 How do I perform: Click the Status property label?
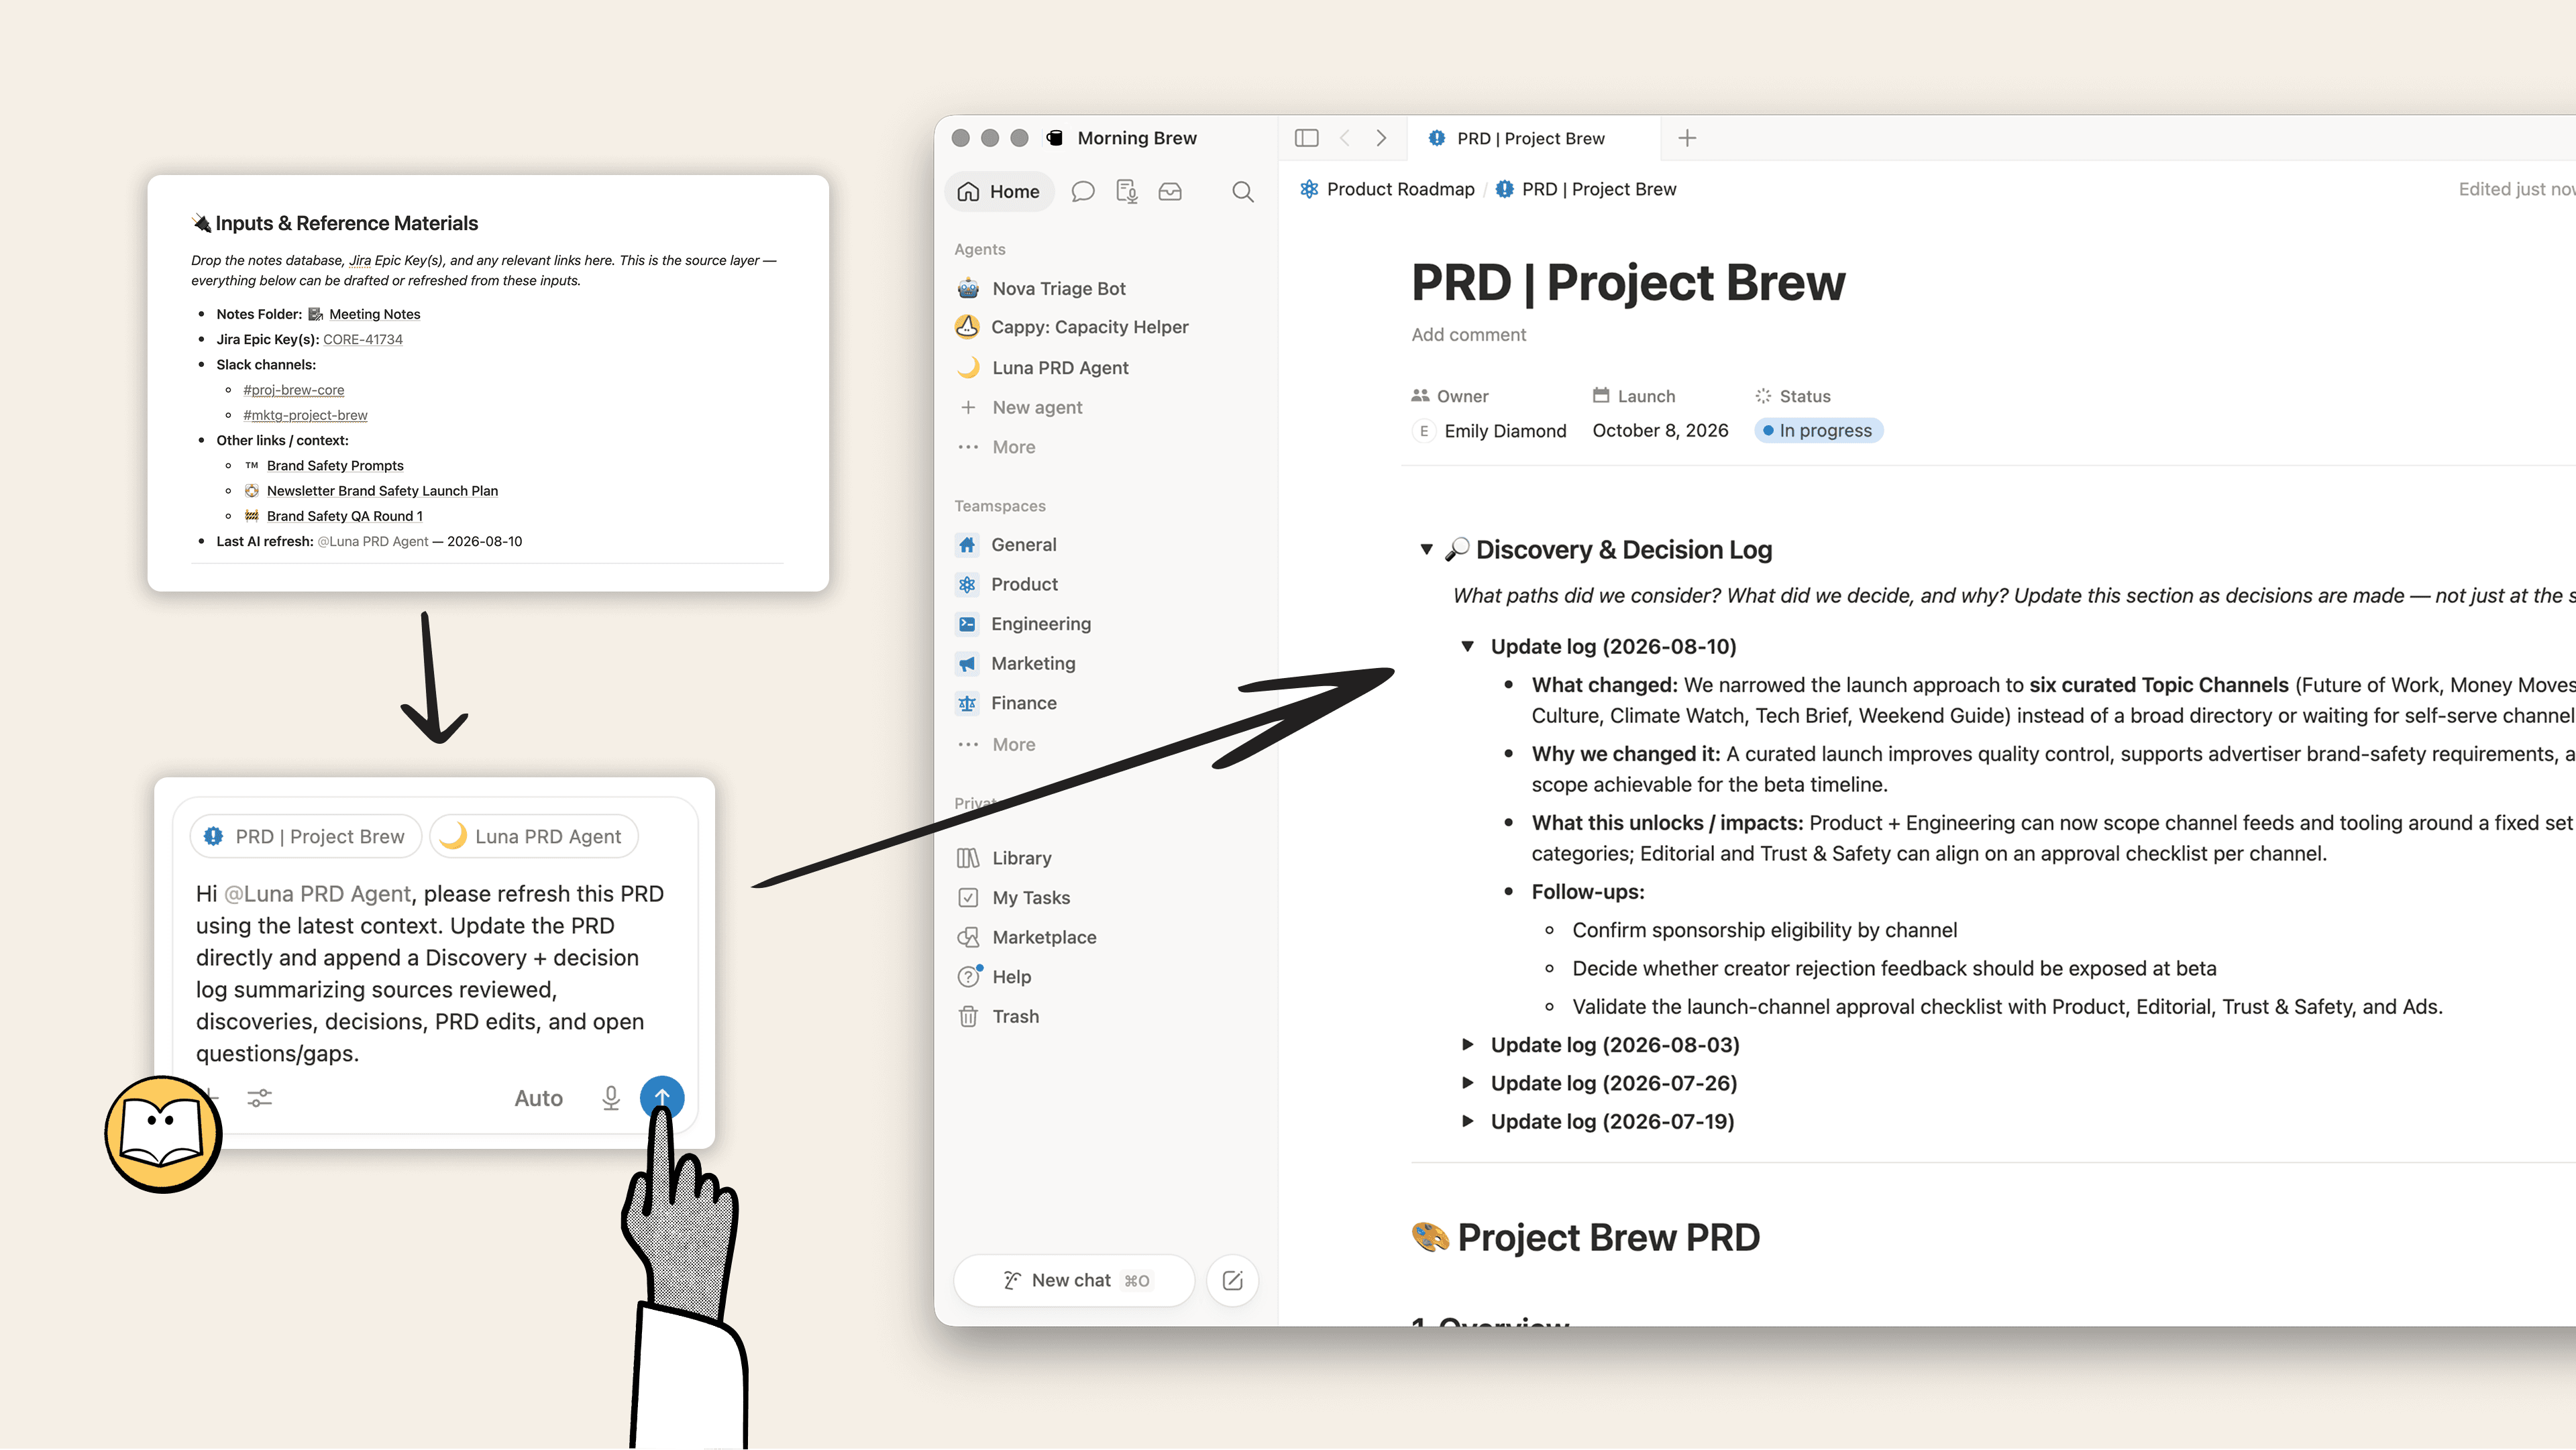(1793, 396)
